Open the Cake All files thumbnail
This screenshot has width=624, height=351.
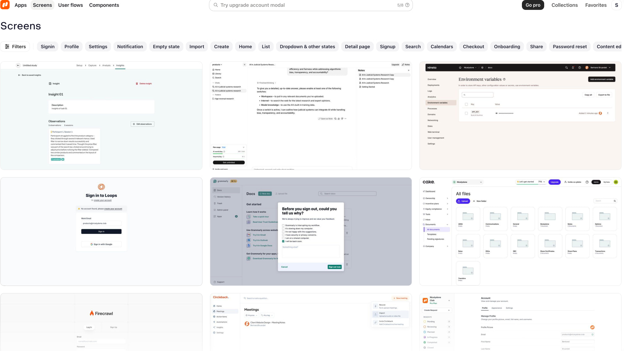coord(520,231)
